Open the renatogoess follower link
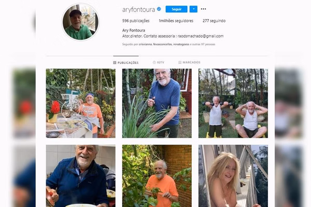The width and height of the screenshot is (311, 207). tap(181, 45)
